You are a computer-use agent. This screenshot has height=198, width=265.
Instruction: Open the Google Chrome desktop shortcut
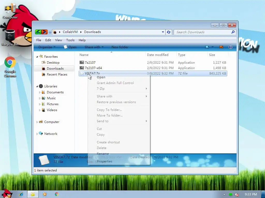point(10,67)
